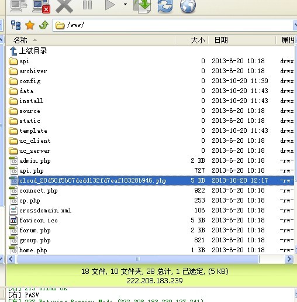The height and width of the screenshot is (302, 297).
Task: Click the disconnect icon with red X
Action: (x=42, y=6)
